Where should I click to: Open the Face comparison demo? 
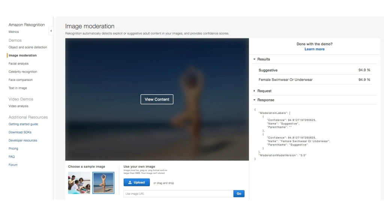pyautogui.click(x=20, y=79)
